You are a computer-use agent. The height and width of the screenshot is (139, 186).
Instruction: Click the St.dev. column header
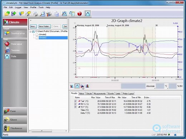click(x=147, y=97)
